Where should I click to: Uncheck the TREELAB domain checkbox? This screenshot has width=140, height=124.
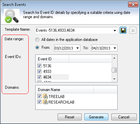pyautogui.click(x=39, y=96)
